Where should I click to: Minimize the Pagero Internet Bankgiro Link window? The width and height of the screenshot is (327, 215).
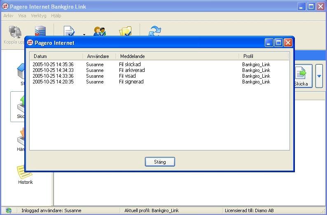(301, 7)
